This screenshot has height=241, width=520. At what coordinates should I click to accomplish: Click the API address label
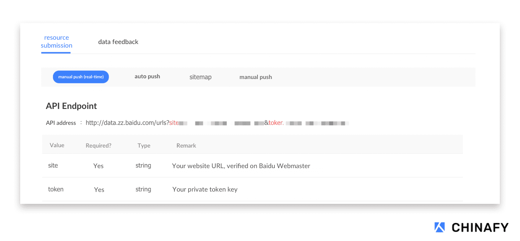pyautogui.click(x=61, y=123)
